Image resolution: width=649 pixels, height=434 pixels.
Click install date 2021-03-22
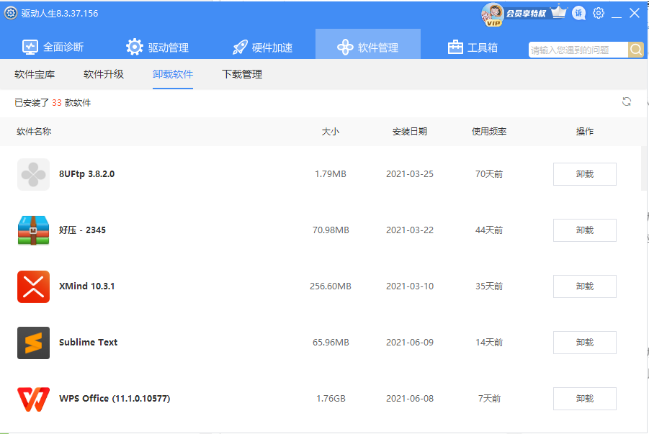[410, 230]
